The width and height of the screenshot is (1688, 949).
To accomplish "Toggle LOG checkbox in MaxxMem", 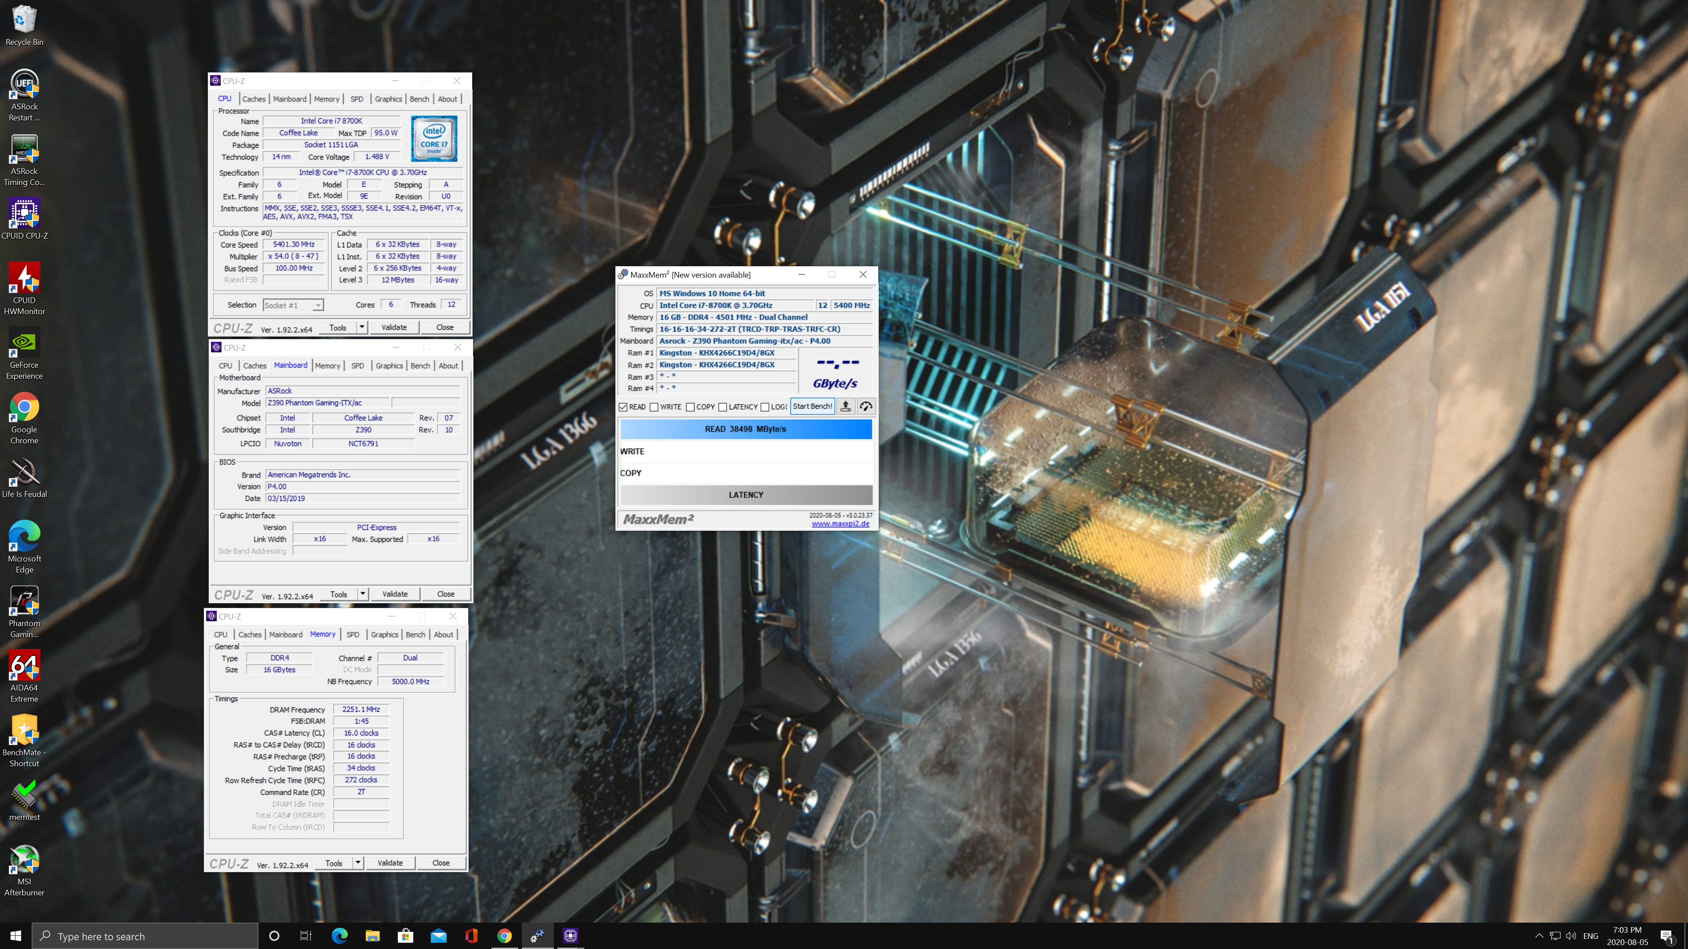I will [765, 407].
